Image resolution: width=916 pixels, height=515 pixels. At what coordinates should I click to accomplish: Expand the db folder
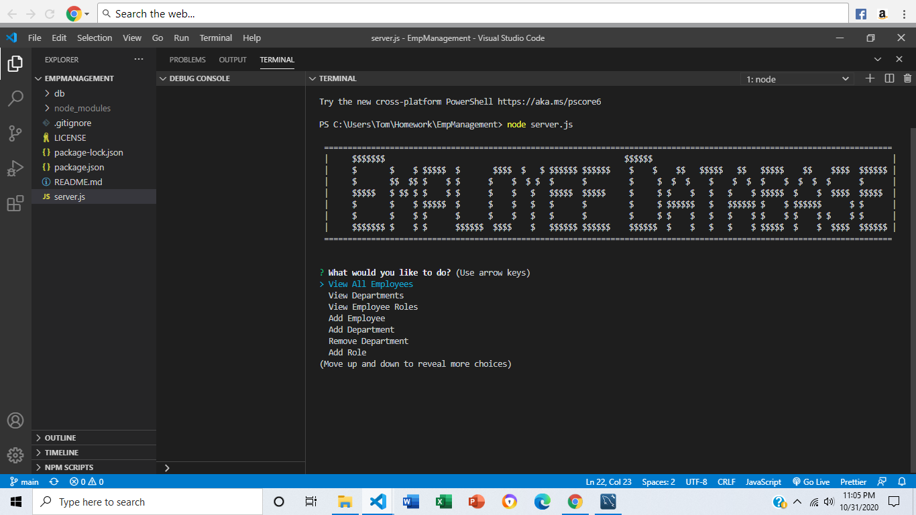click(x=59, y=93)
